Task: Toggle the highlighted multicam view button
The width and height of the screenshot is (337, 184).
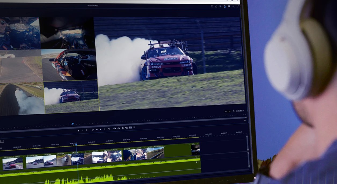Action: tap(130, 128)
